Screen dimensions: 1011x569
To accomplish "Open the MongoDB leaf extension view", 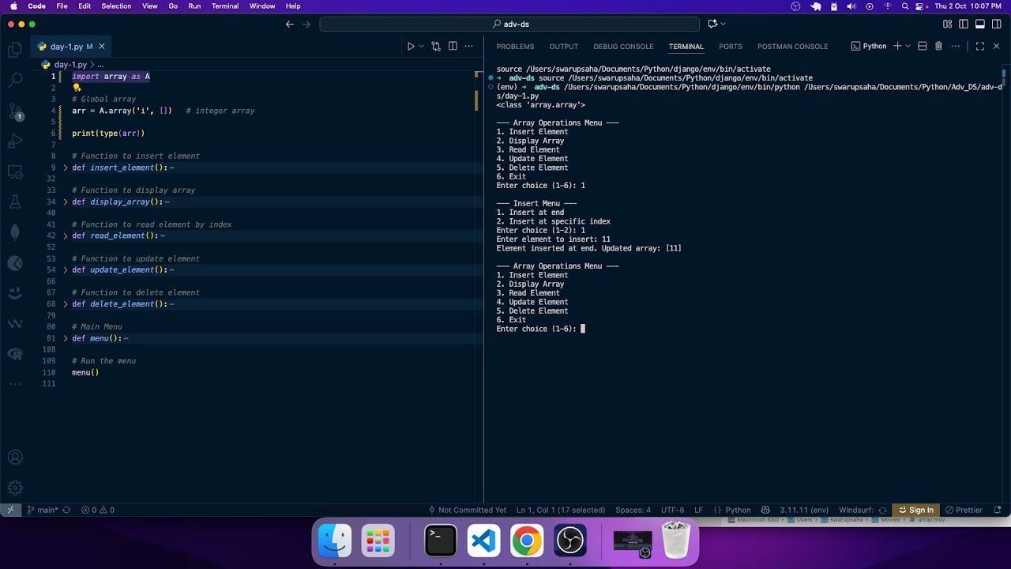I will click(15, 232).
